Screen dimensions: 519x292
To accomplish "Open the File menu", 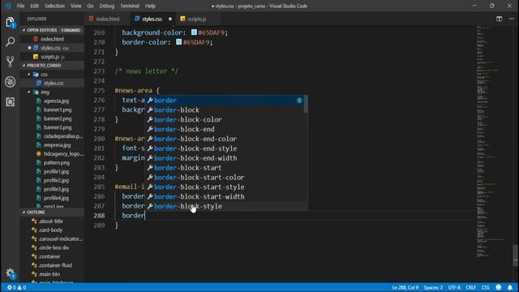I will (x=20, y=6).
